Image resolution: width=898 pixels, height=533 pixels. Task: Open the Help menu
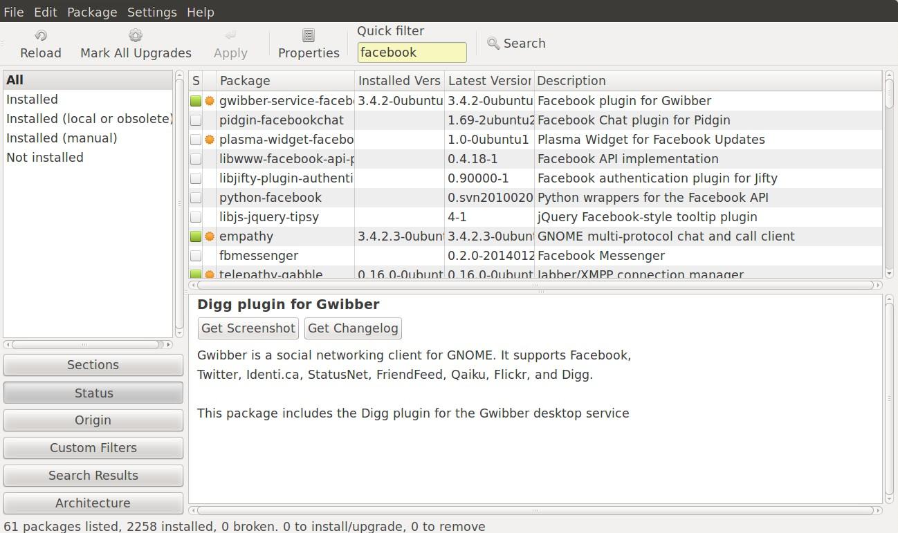201,12
